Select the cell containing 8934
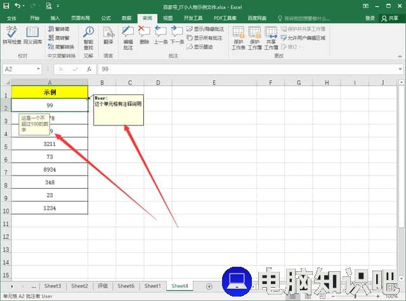This screenshot has width=406, height=301. pyautogui.click(x=49, y=169)
